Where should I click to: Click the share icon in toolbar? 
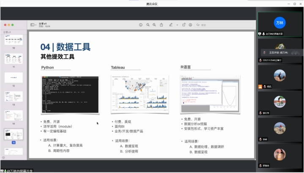162,25
